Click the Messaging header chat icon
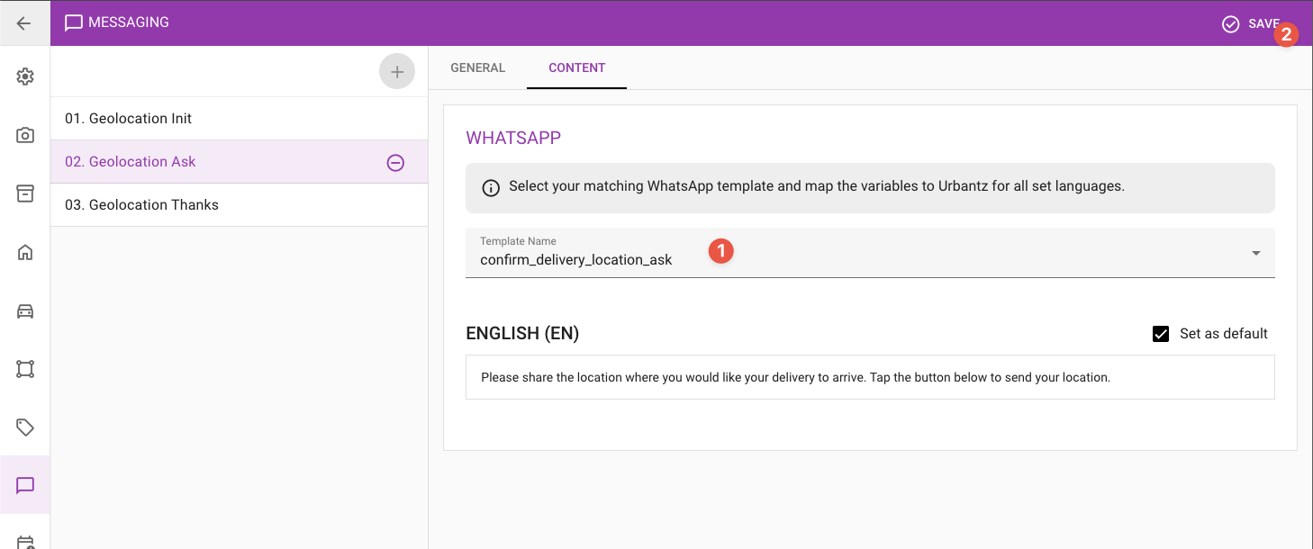 click(74, 23)
